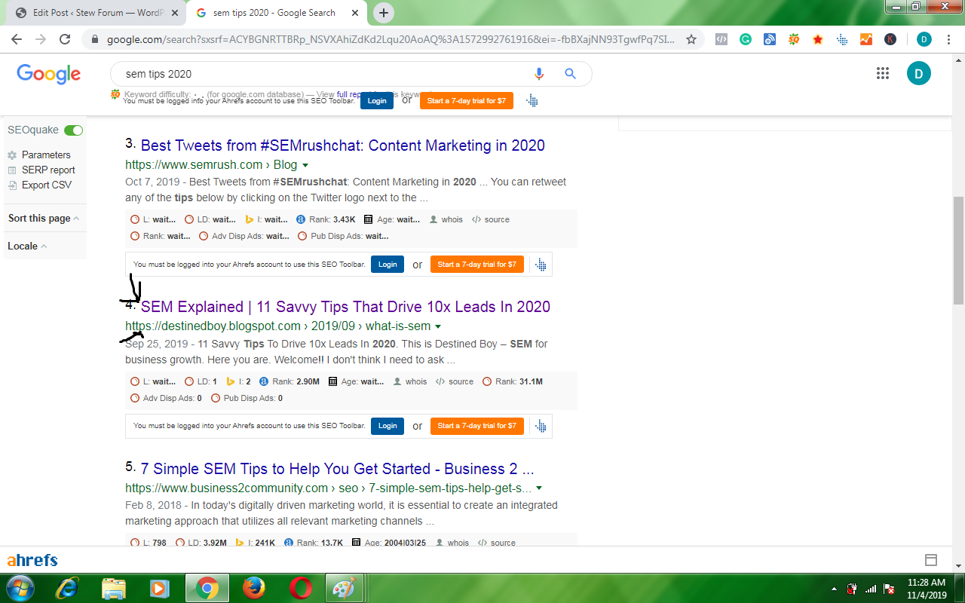965x603 pixels.
Task: Click source link for the SEMrush result
Action: [497, 219]
